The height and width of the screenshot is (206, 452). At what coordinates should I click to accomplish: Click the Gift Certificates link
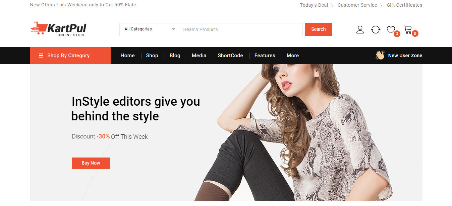pos(404,5)
